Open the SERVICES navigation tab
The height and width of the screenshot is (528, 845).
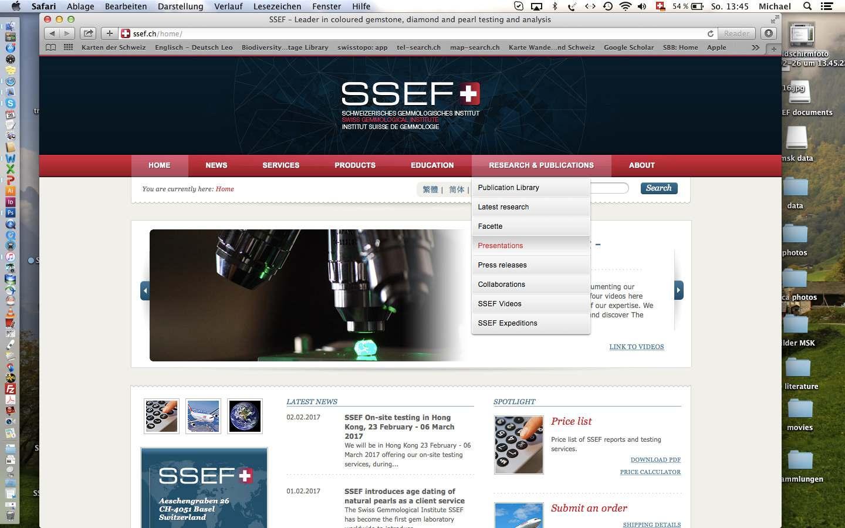coord(280,165)
